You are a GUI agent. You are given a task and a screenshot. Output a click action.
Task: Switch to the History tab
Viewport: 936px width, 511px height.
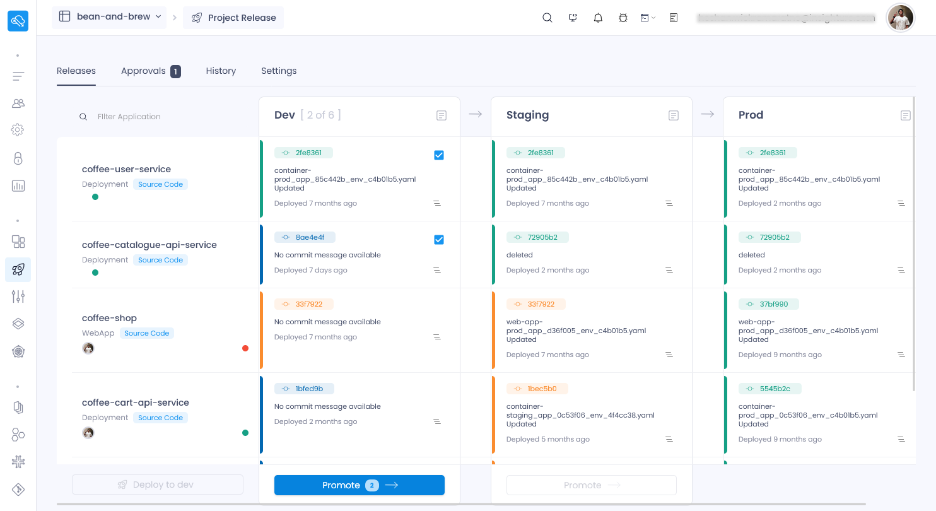point(221,71)
